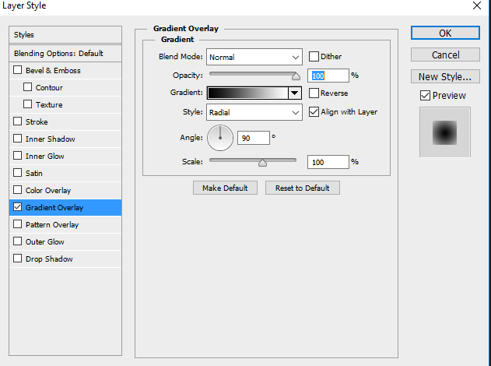
Task: Select the Stroke label in list
Action: click(x=37, y=122)
